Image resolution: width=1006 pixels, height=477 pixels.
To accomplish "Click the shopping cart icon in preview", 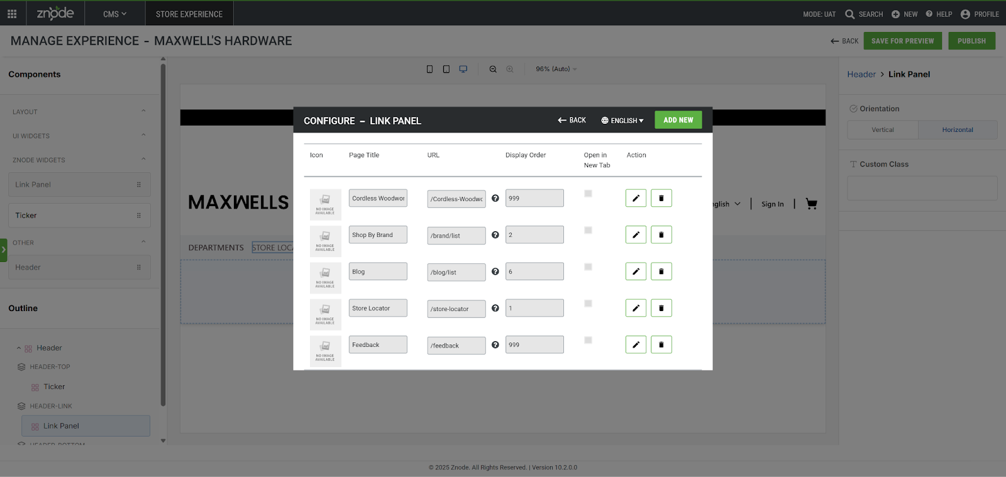I will pos(811,204).
